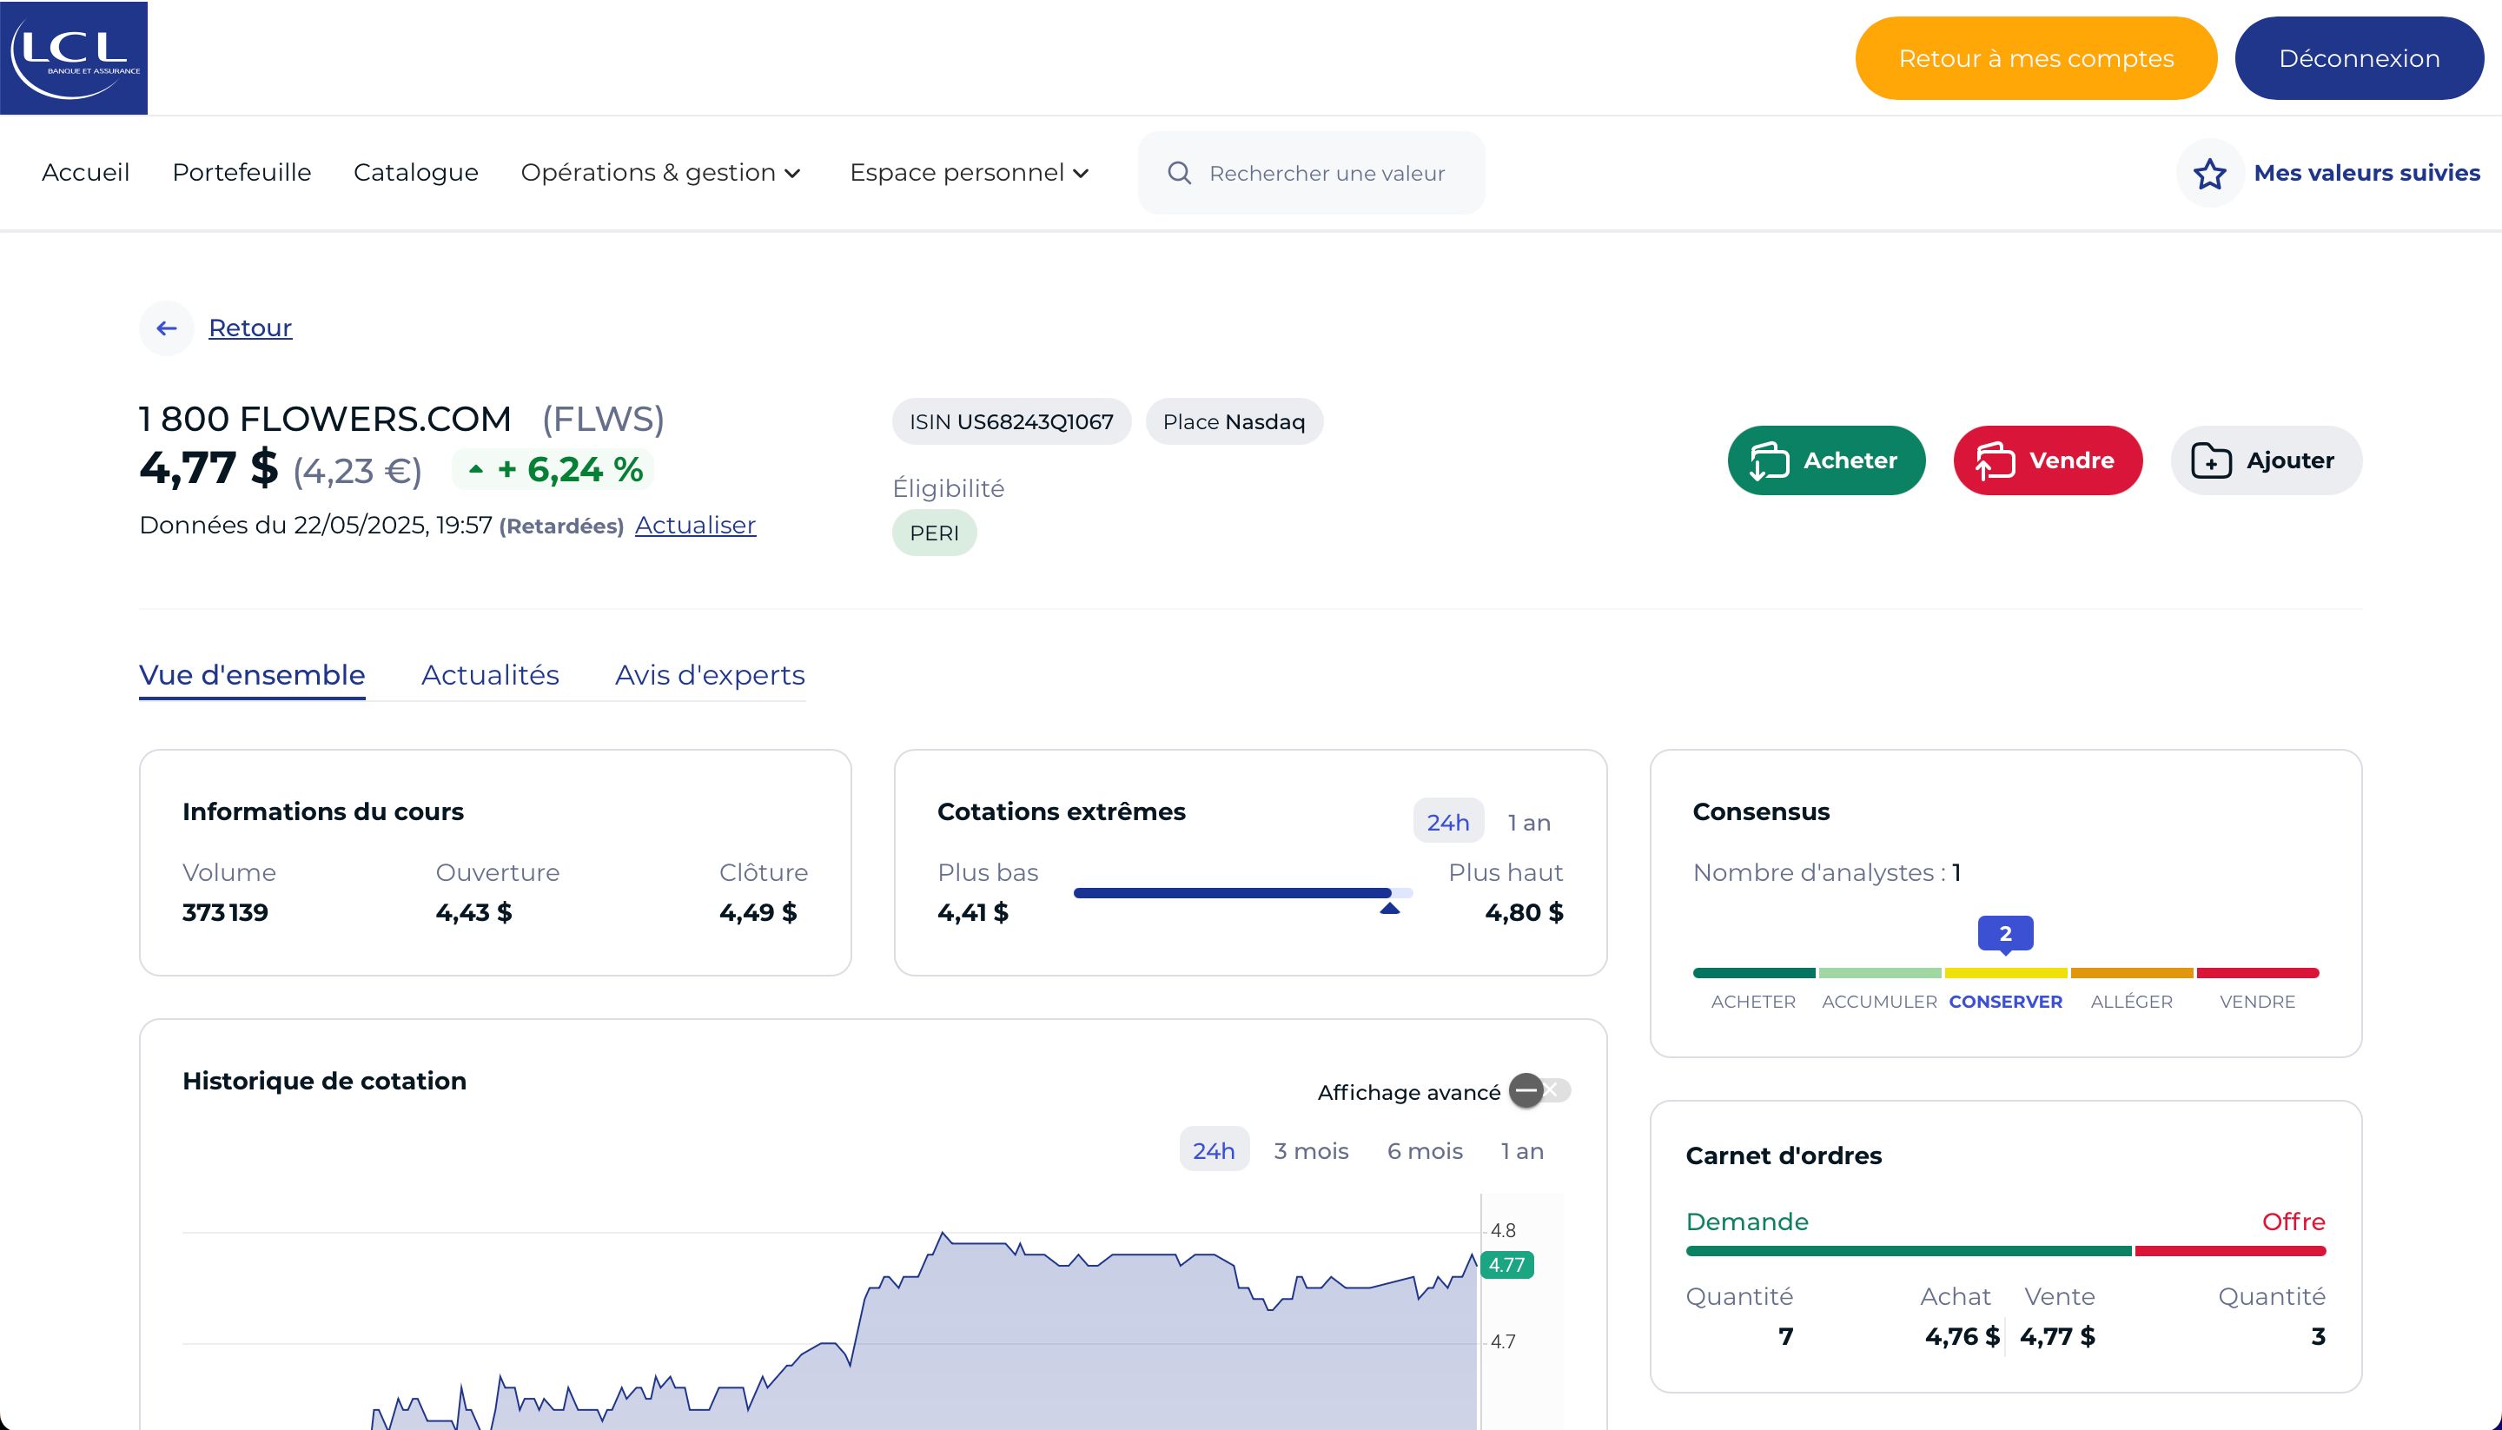Click the 4.77 price tag on chart
This screenshot has height=1430, width=2502.
(1506, 1265)
